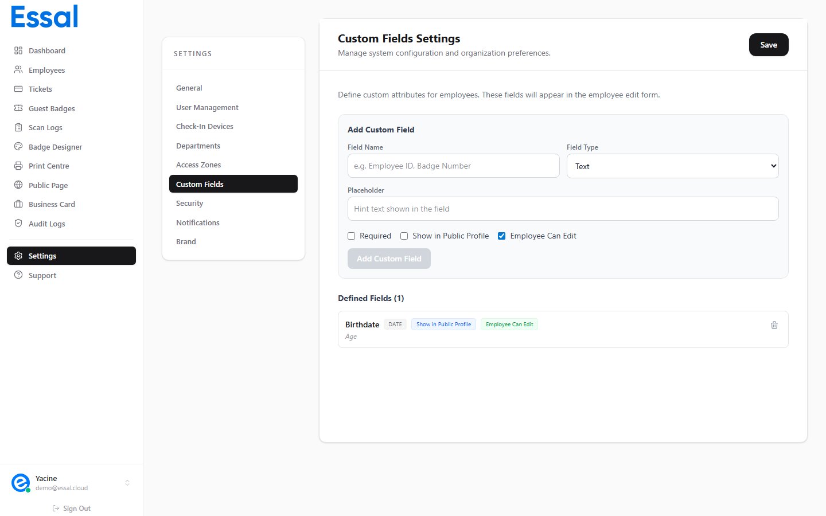Go to Print Centre
Screen dimensions: 826x516
click(x=71, y=166)
